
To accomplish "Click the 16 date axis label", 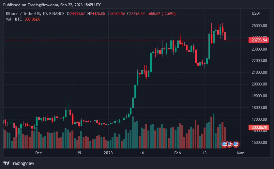I will click(x=142, y=153).
